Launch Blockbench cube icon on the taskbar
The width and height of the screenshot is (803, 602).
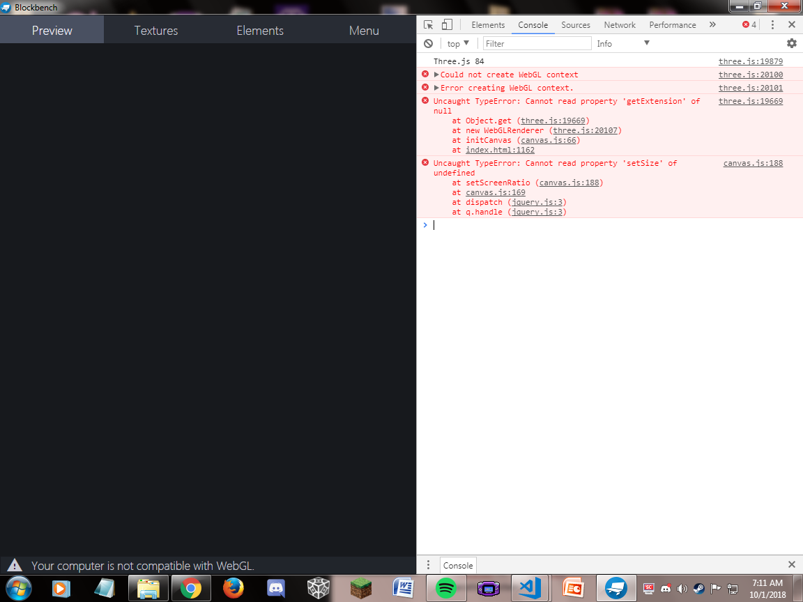point(318,588)
